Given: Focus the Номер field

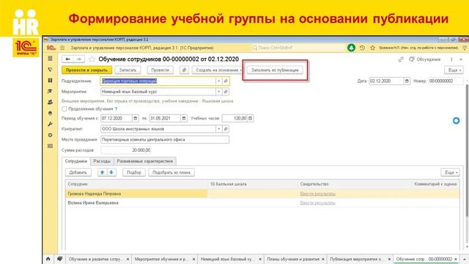Looking at the screenshot, I should click(446, 81).
